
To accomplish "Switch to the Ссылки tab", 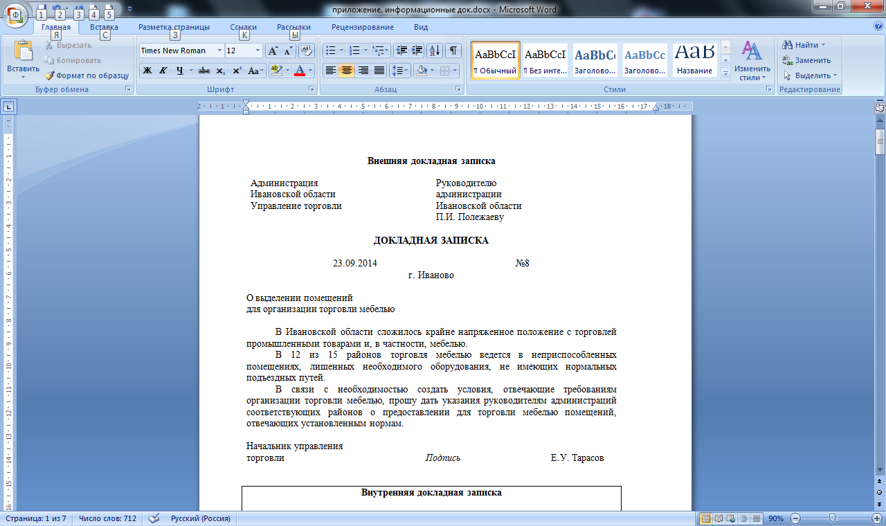I will coord(243,27).
